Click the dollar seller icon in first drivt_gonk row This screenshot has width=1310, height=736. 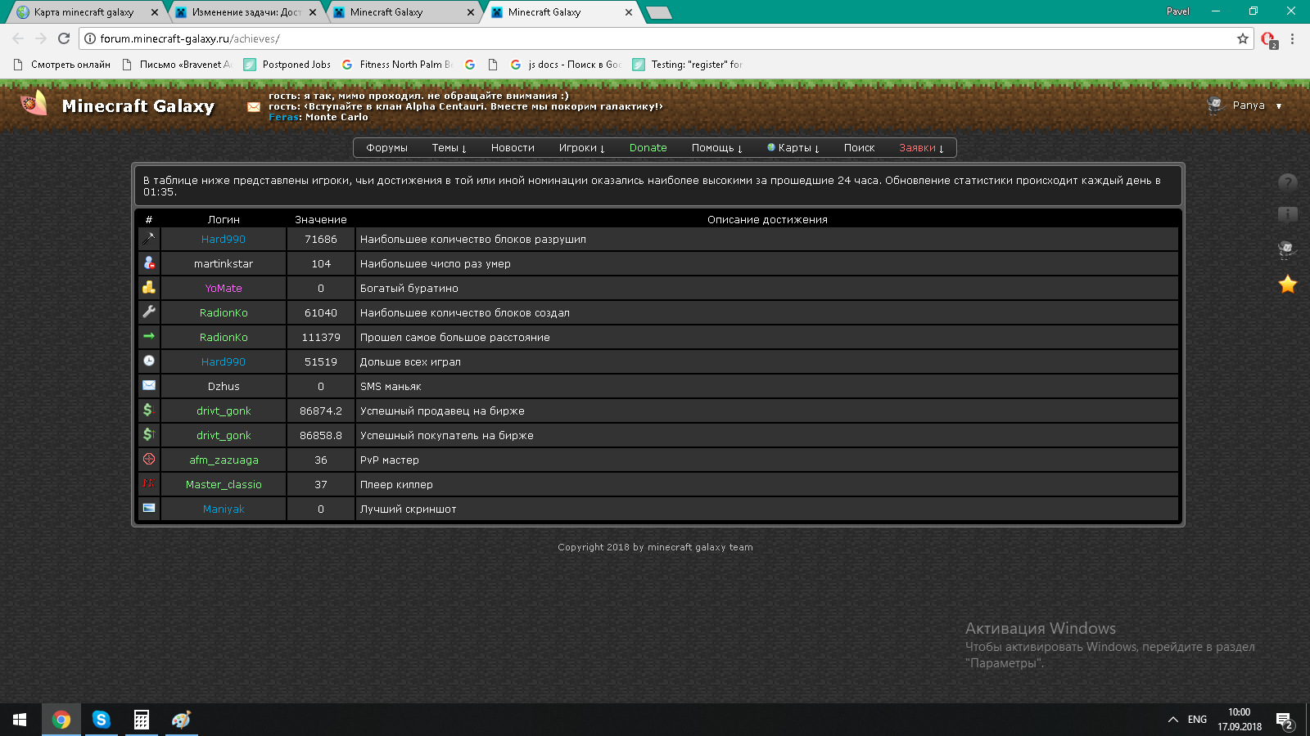(x=149, y=411)
